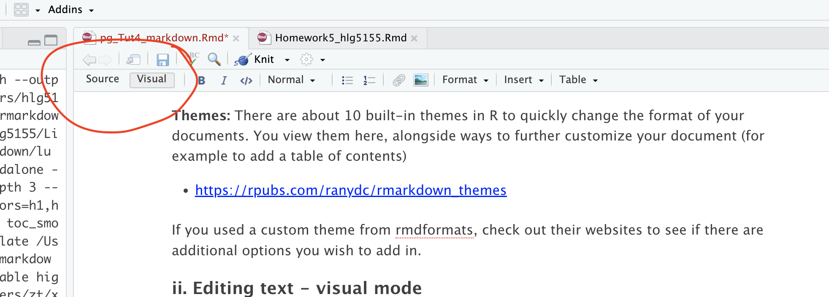Insert a bulleted list

coord(347,80)
